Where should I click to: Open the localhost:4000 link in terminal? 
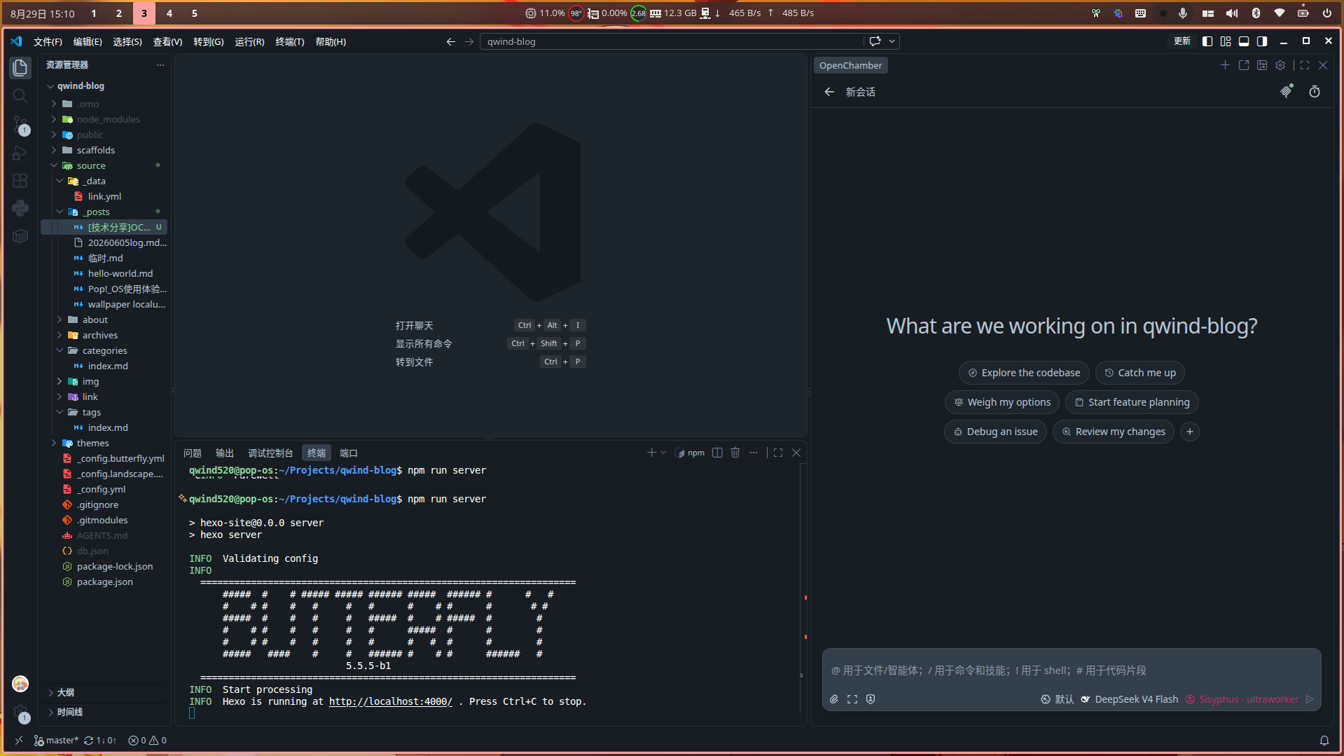pos(391,701)
